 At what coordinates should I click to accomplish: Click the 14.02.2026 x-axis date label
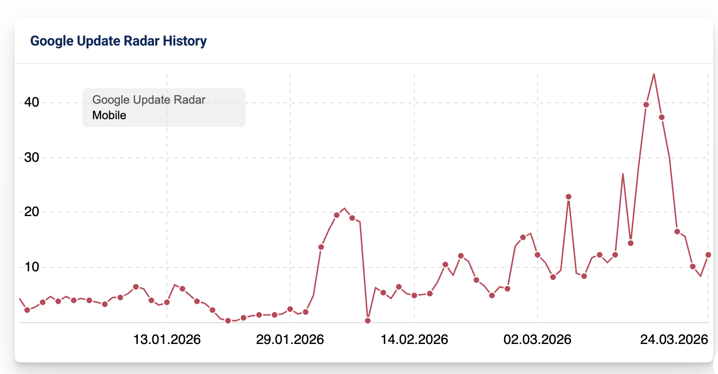[x=414, y=340]
